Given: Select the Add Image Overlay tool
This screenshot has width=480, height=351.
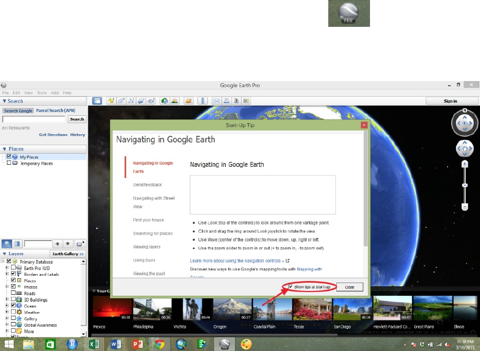Looking at the screenshot, I should (141, 101).
